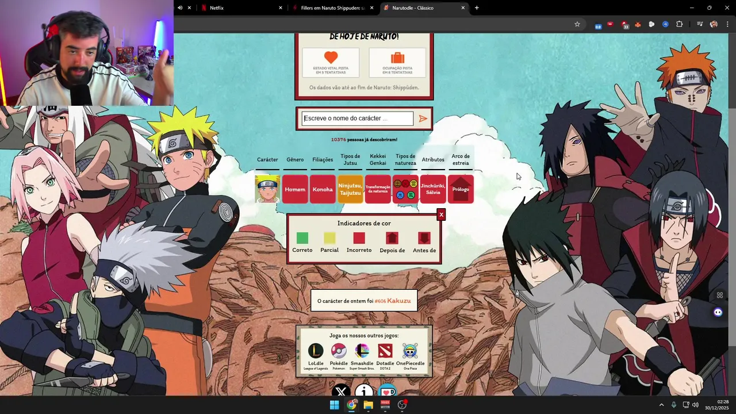Click the Kekkei Genkai column header
Viewport: 736px width, 414px height.
pos(378,160)
